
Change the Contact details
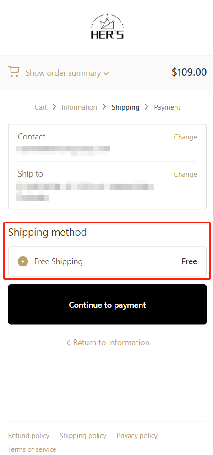185,137
